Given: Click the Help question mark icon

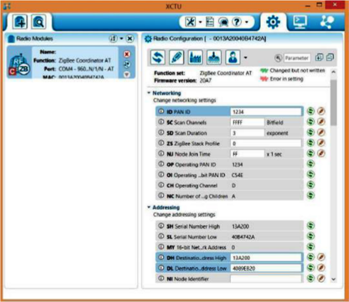Looking at the screenshot, I should 237,22.
